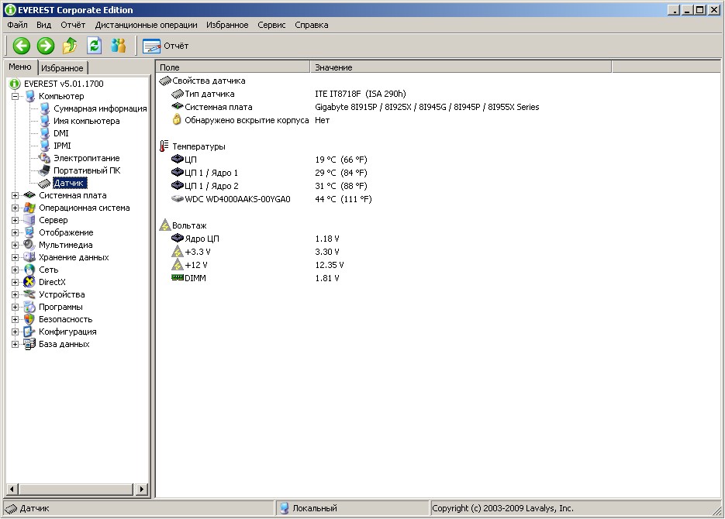Select the WDC WD4000AAKS-00YGA0 temperature row

(236, 199)
